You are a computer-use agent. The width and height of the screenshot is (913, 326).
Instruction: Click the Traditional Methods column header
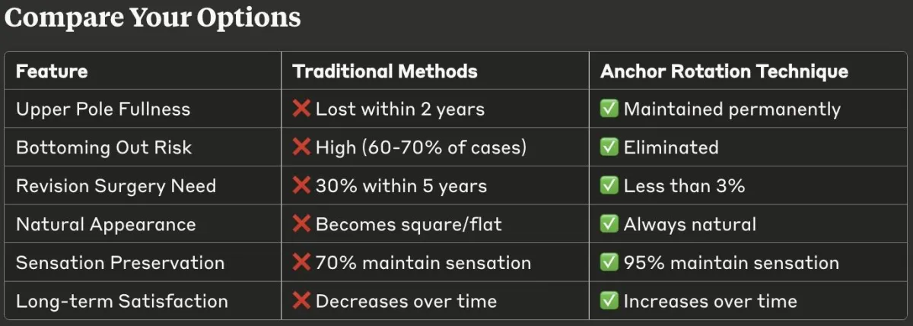coord(385,72)
